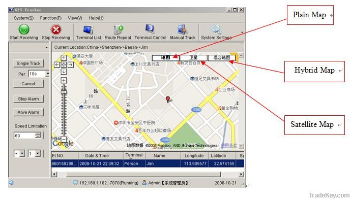
Task: Click the Admin user icon in the status bar
Action: coord(144,183)
